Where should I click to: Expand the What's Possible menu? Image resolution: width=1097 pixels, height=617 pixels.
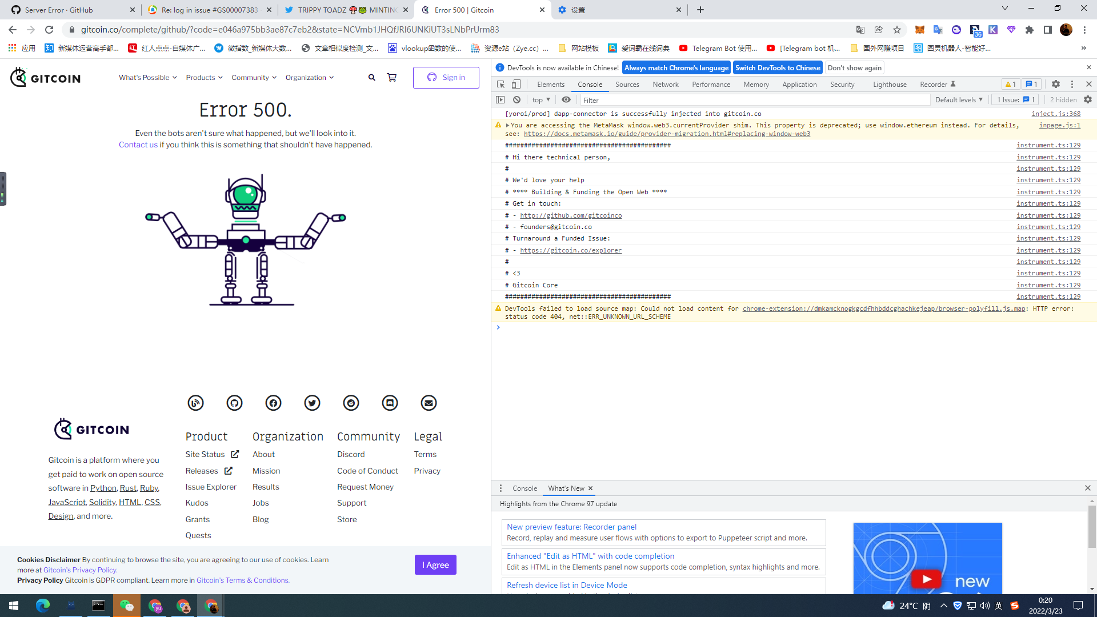[x=148, y=78]
